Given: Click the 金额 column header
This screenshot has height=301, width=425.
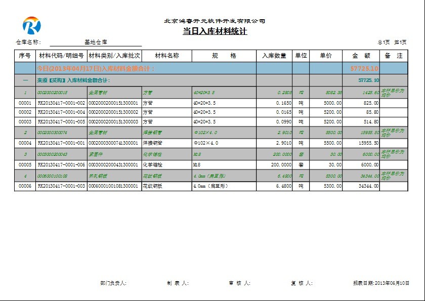Looking at the screenshot, I should [x=361, y=56].
